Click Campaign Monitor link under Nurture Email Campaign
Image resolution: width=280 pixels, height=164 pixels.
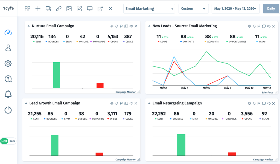[126, 92]
